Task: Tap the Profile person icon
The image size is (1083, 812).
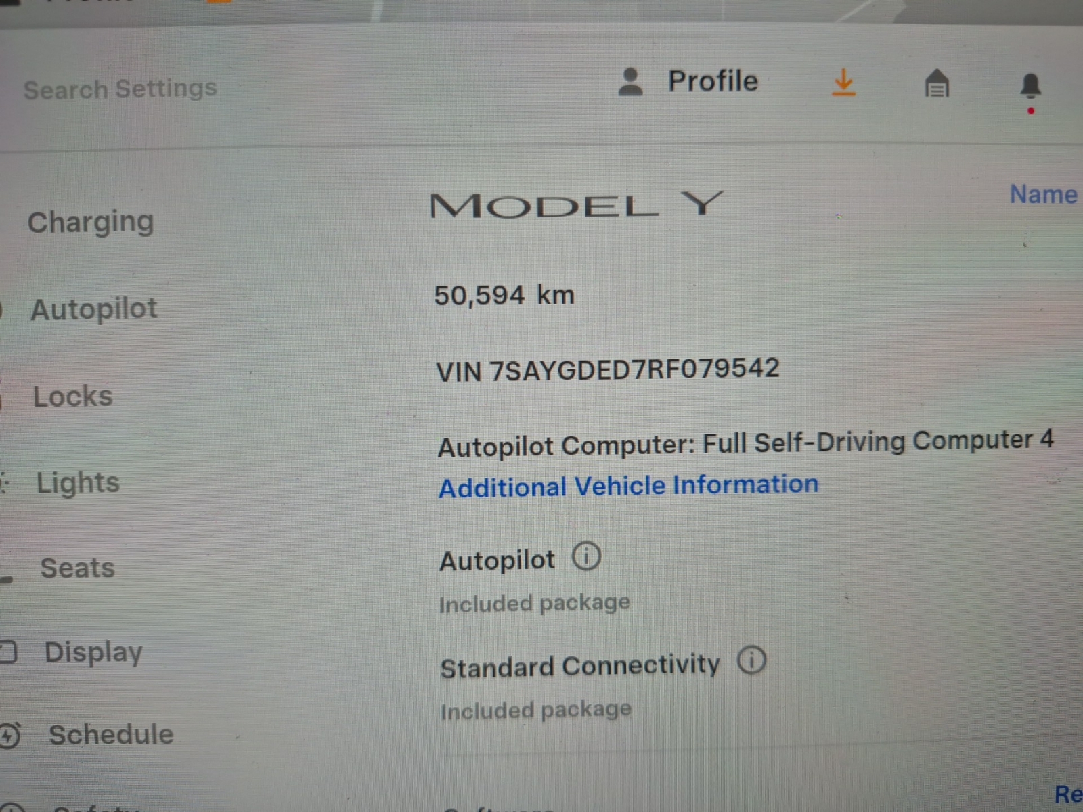Action: pos(631,83)
